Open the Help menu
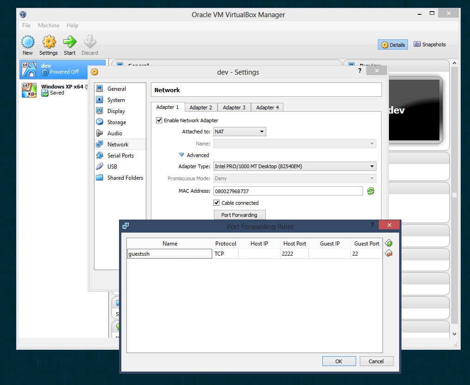Viewport: 470px width, 385px height. pyautogui.click(x=72, y=25)
